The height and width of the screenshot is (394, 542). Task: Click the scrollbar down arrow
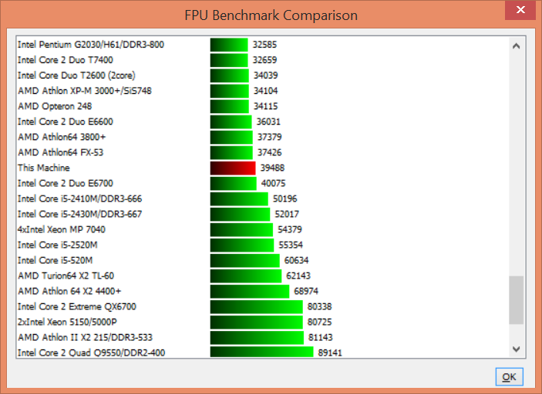516,349
